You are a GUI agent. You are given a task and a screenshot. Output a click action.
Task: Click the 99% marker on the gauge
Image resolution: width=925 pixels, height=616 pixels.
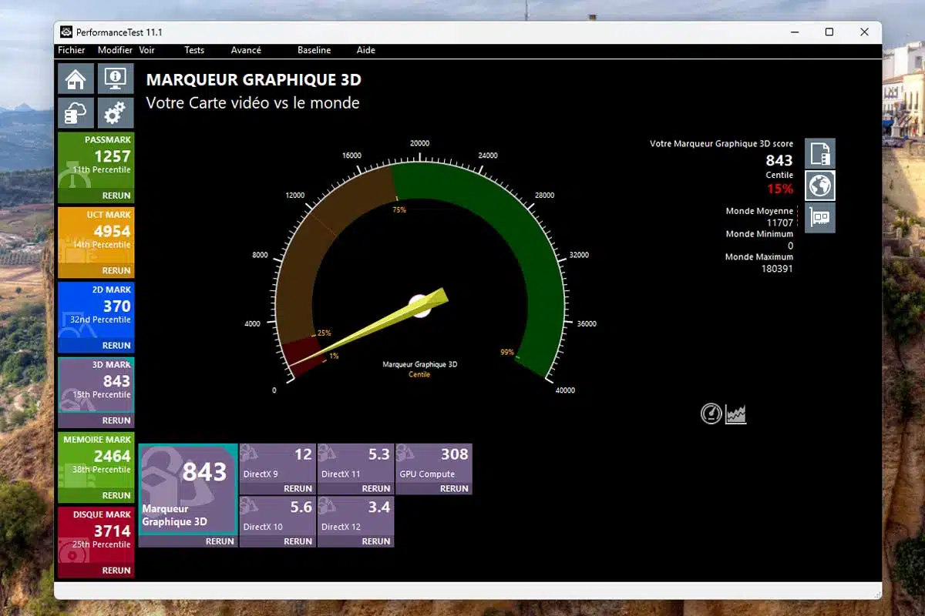click(x=506, y=352)
